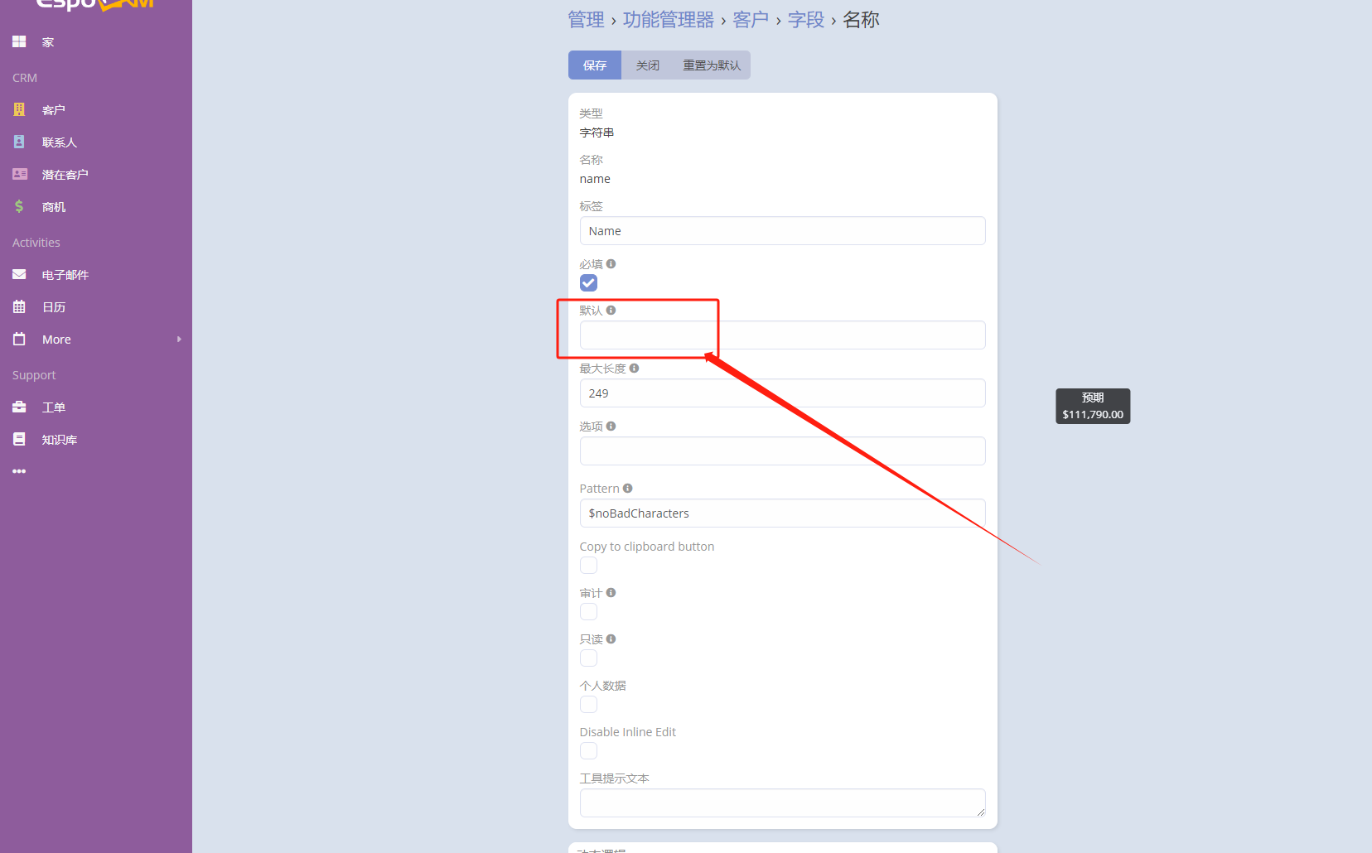Click info icon next to 必填
The width and height of the screenshot is (1372, 853).
[x=611, y=263]
